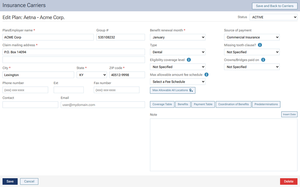
Task: Focus the Contact field
Action: pyautogui.click(x=30, y=105)
